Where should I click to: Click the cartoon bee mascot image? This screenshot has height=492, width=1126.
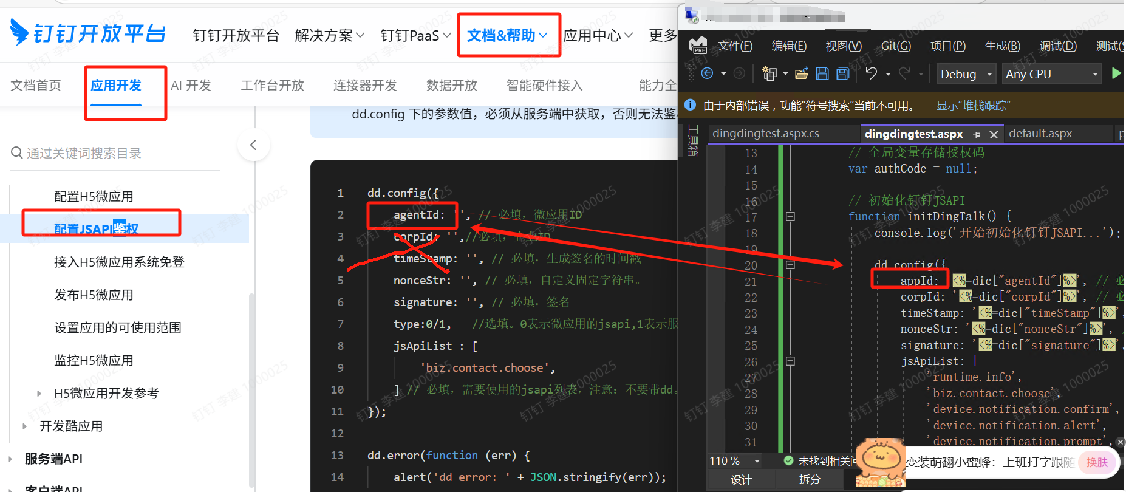pyautogui.click(x=880, y=462)
